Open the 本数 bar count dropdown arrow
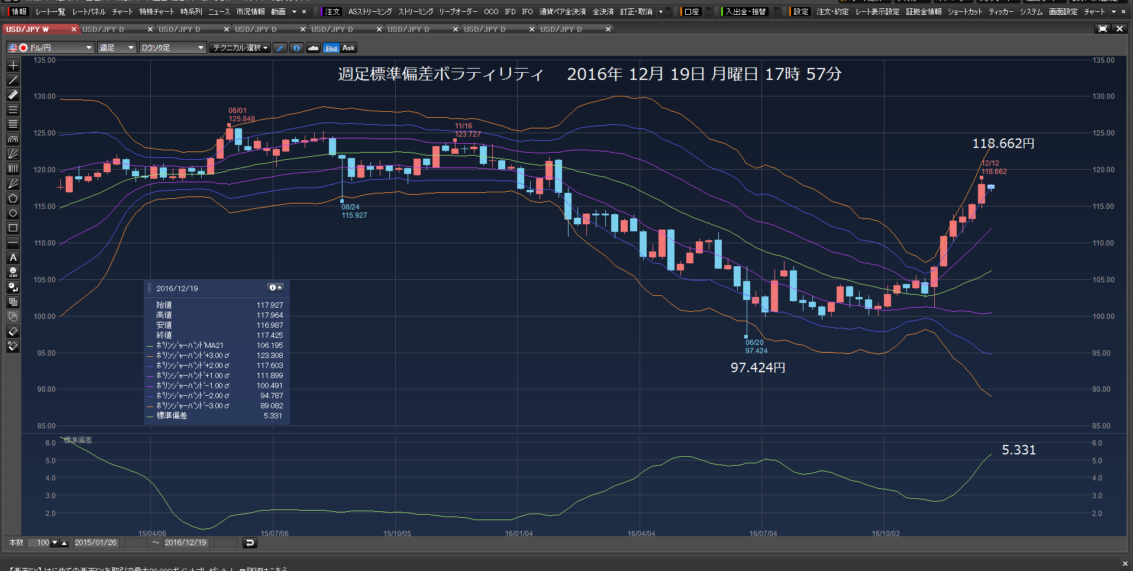 [55, 543]
